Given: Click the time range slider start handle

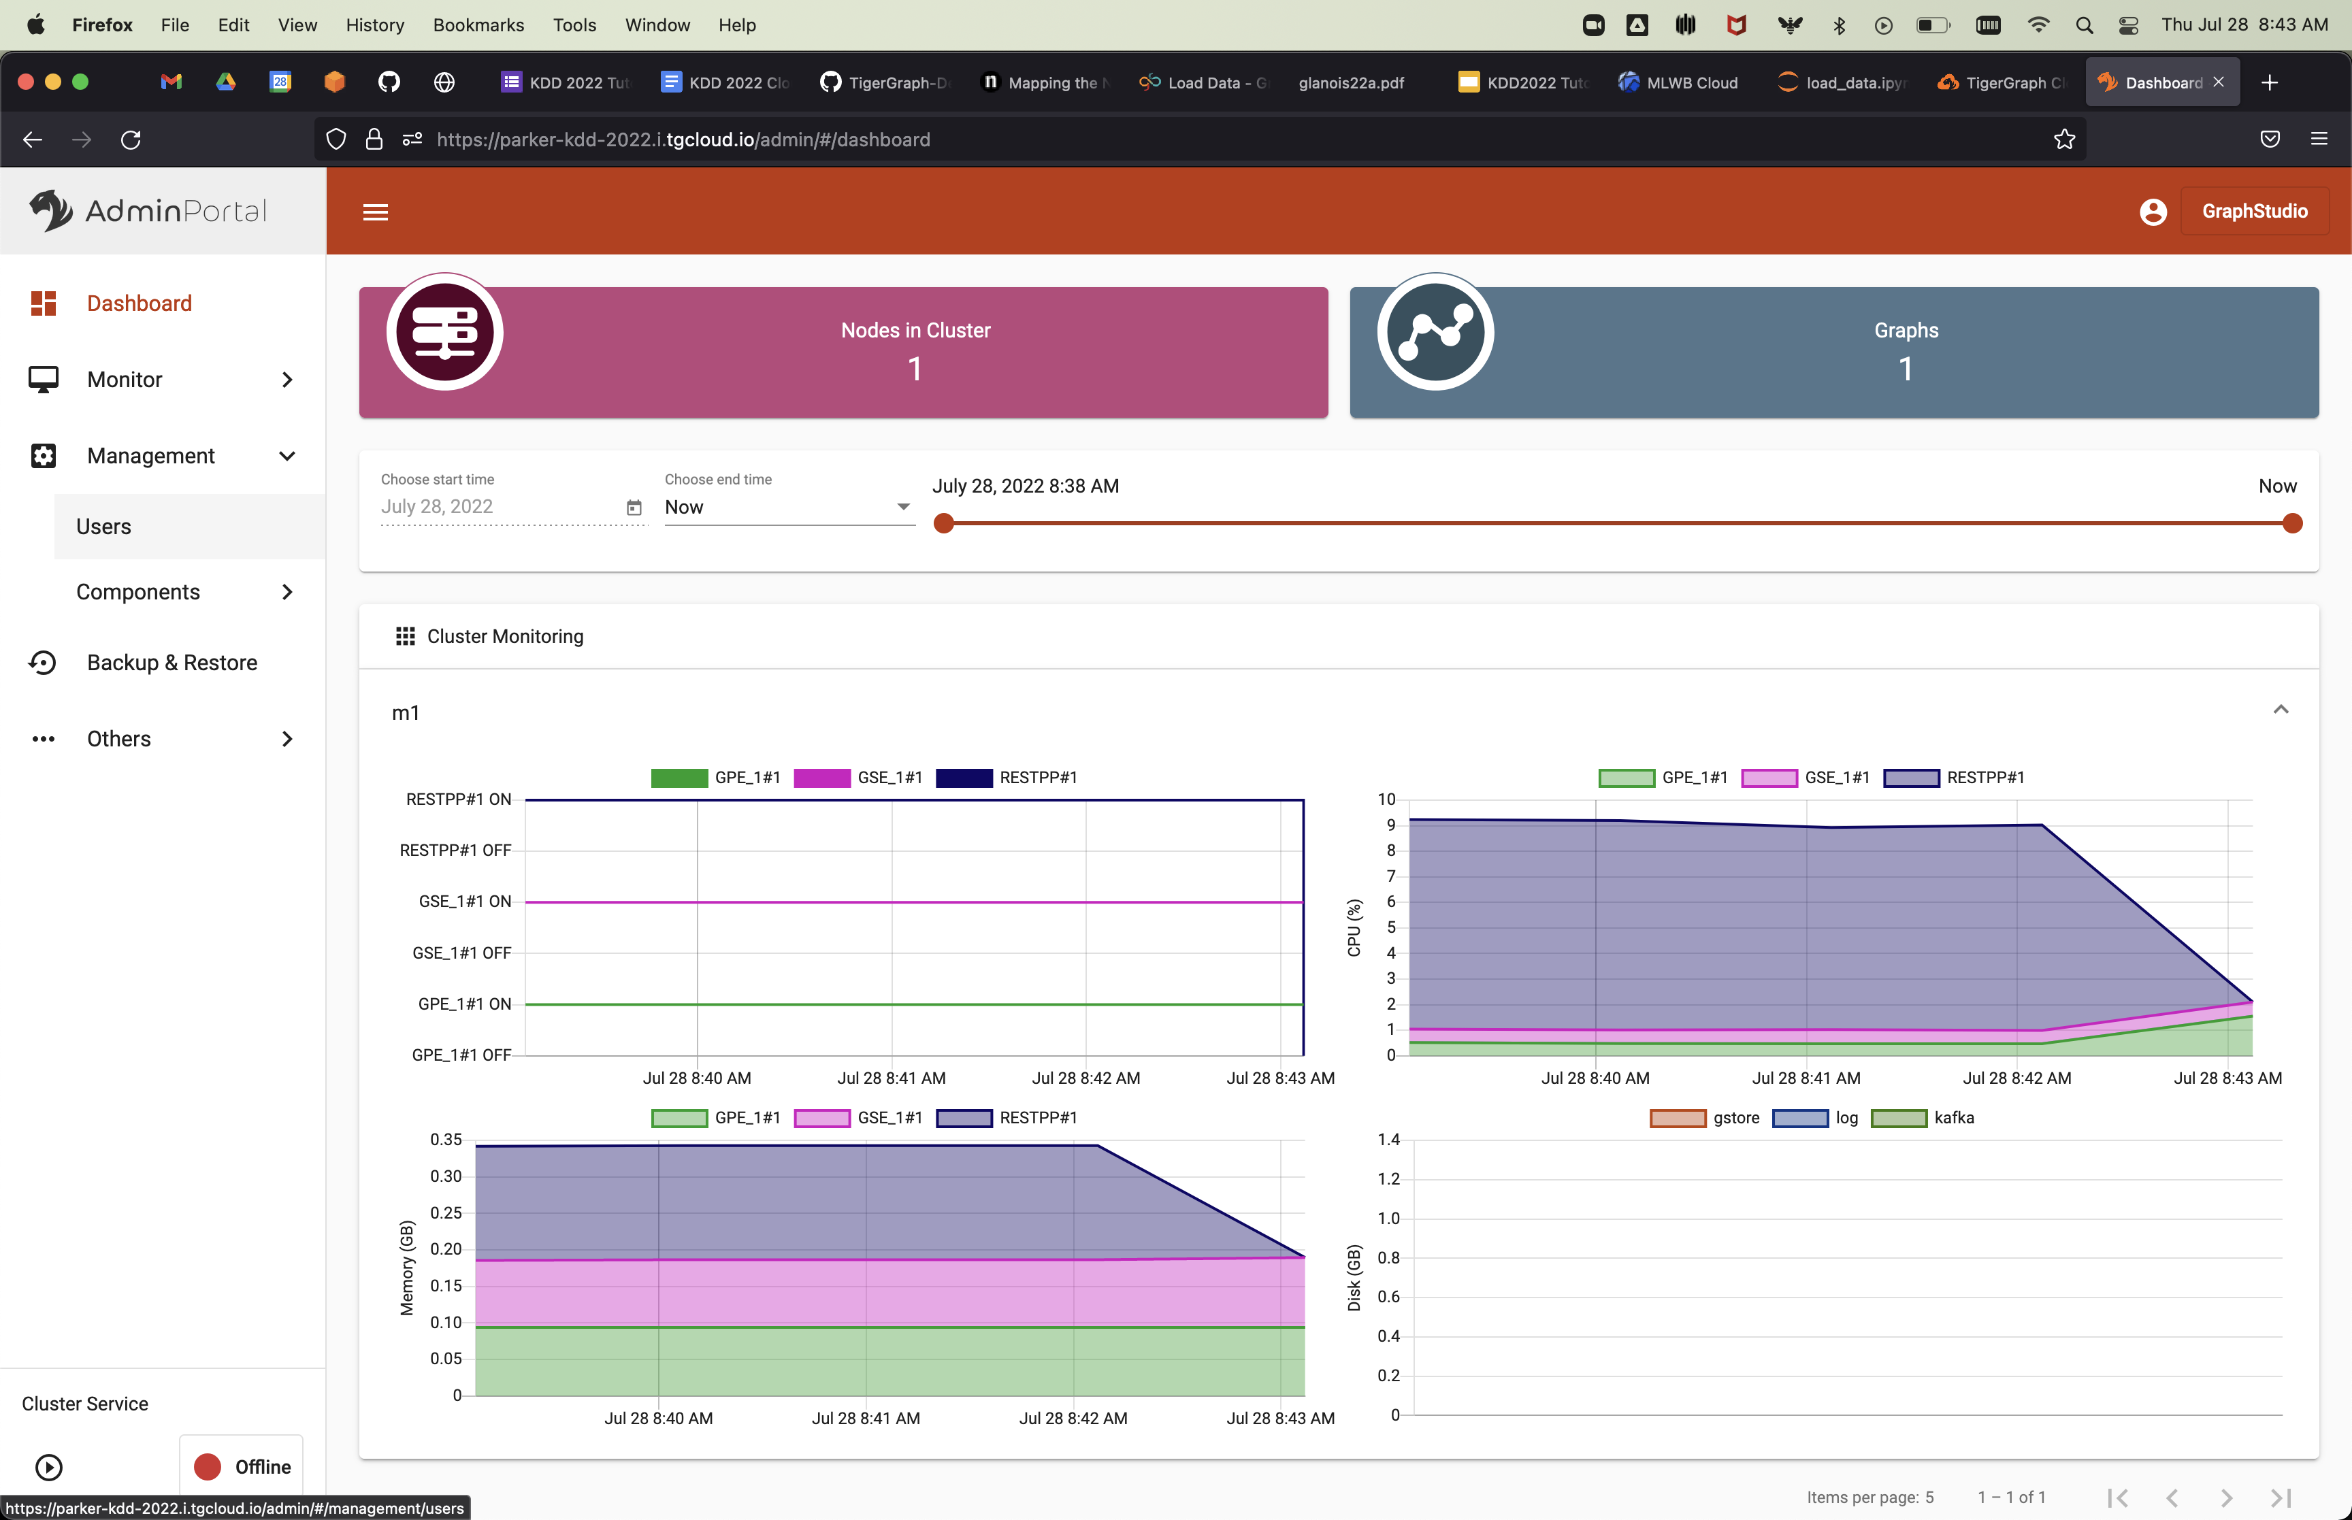Looking at the screenshot, I should coord(943,523).
